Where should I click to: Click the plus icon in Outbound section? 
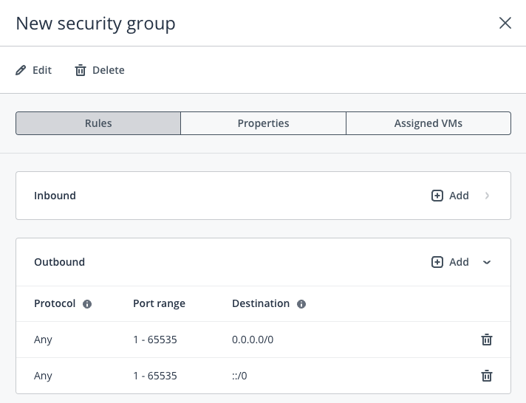(437, 262)
